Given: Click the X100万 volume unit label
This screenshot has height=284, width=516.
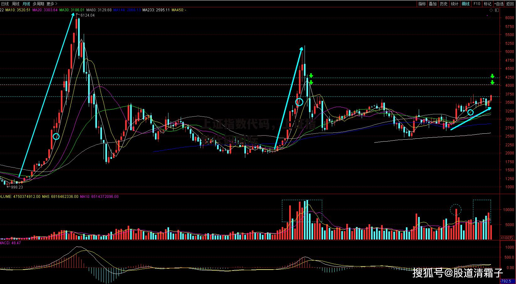Looking at the screenshot, I should point(507,238).
